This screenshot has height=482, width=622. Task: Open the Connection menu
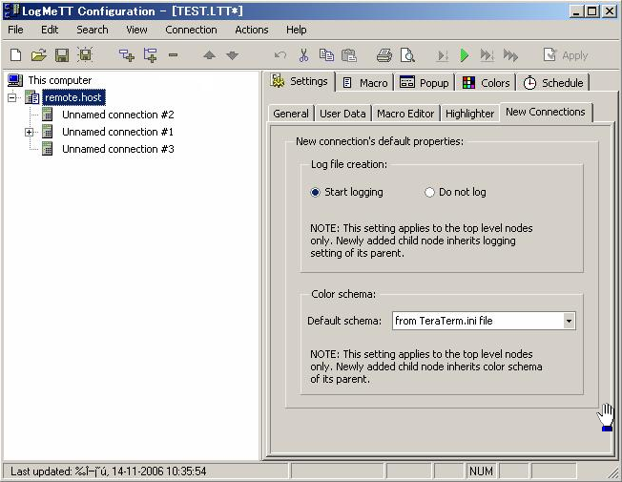pyautogui.click(x=191, y=30)
